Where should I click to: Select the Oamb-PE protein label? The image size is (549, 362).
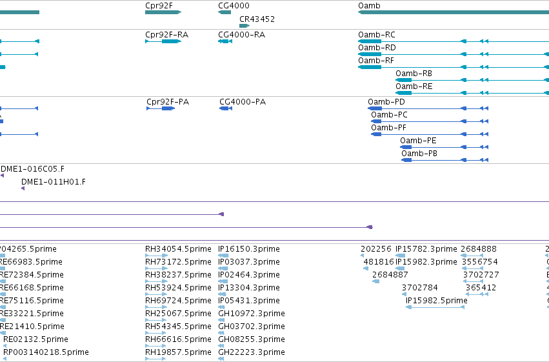[x=418, y=141]
